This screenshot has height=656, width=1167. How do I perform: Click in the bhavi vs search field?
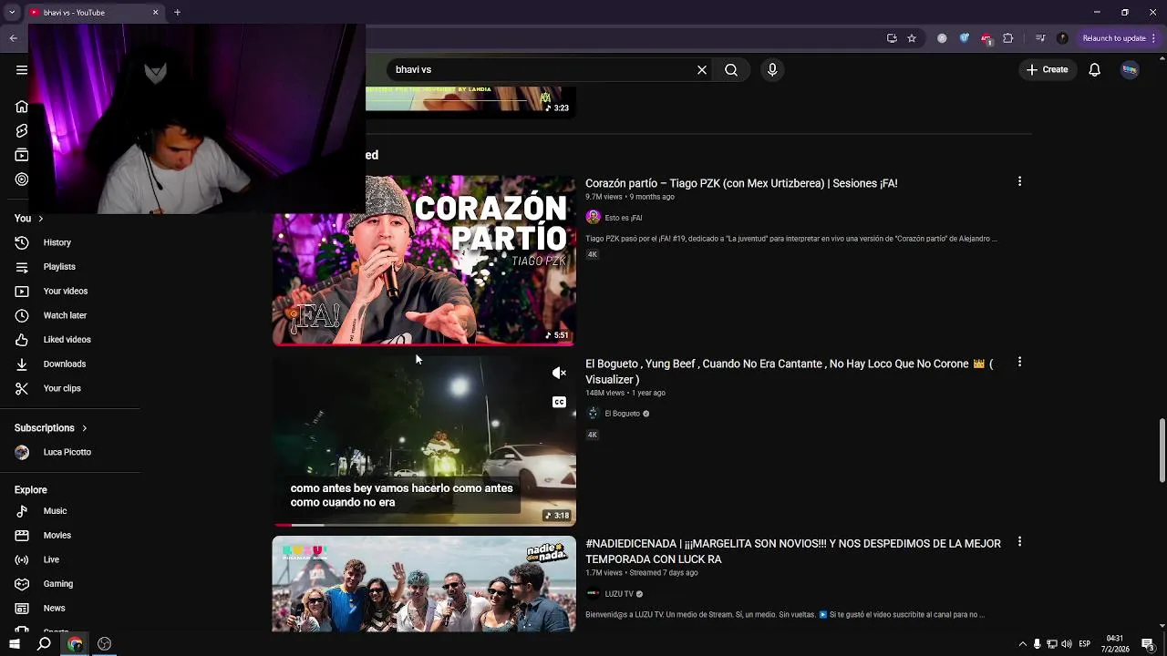(542, 69)
